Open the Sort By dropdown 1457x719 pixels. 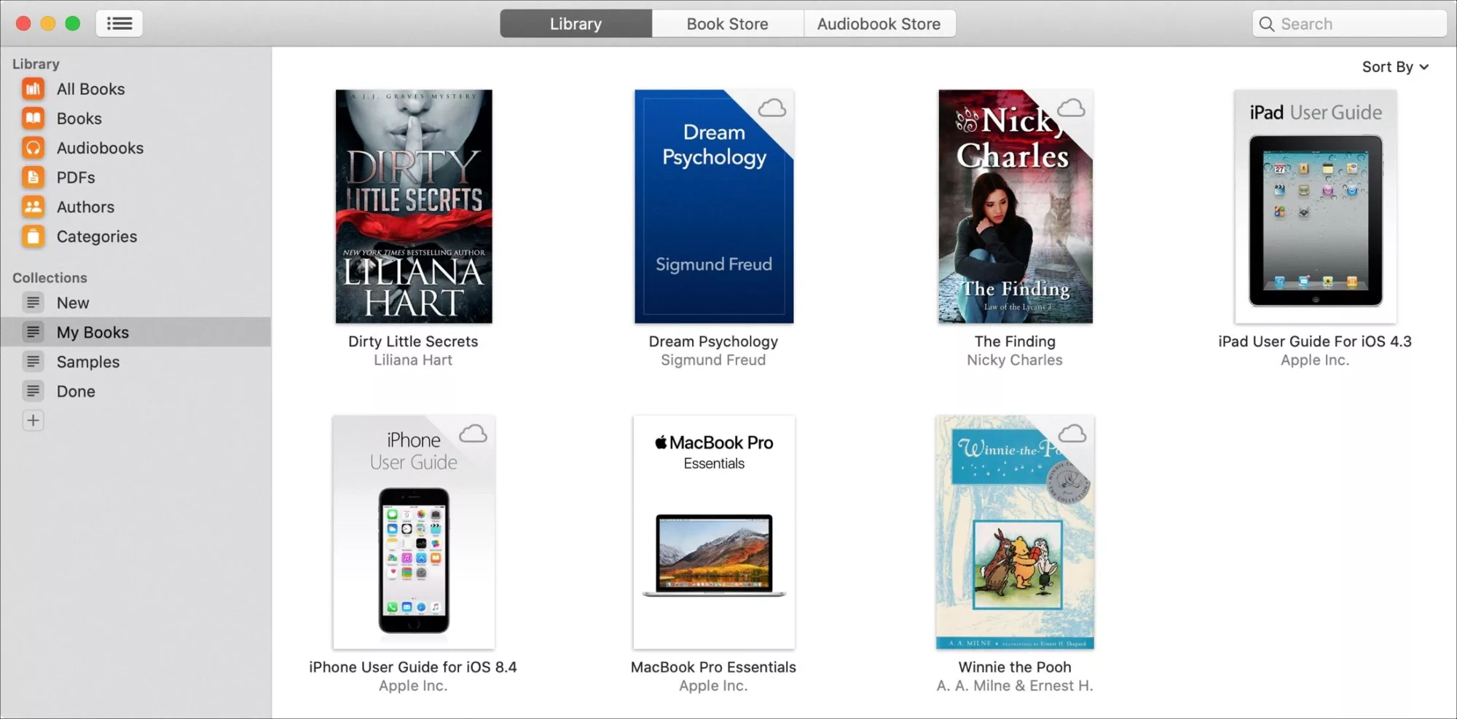1394,66
